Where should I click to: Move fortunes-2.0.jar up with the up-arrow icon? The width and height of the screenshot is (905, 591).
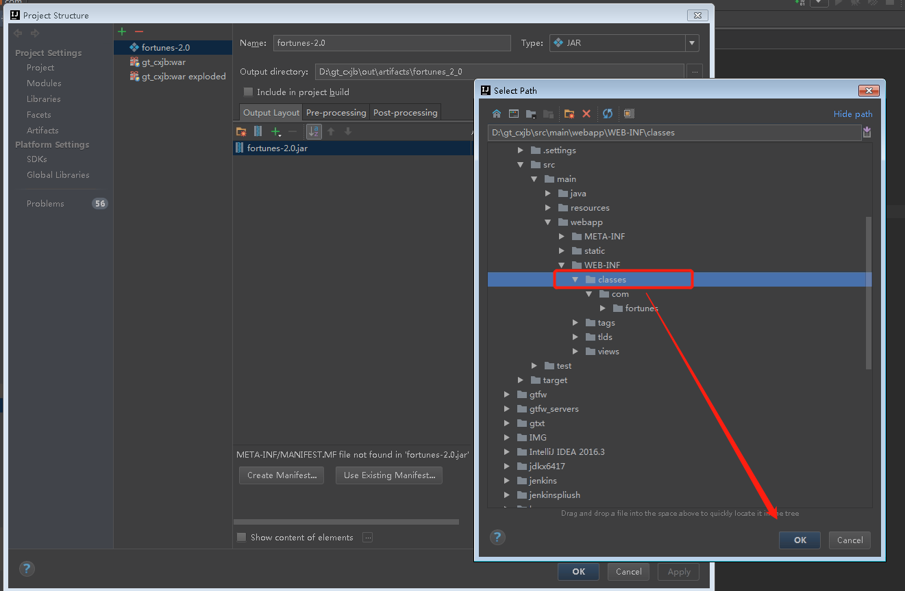tap(330, 131)
